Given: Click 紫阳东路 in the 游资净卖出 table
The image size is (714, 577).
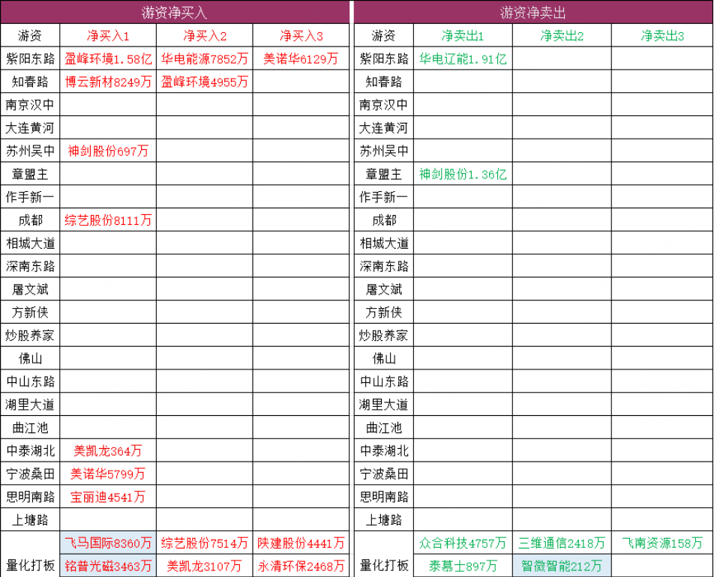Looking at the screenshot, I should pos(384,58).
